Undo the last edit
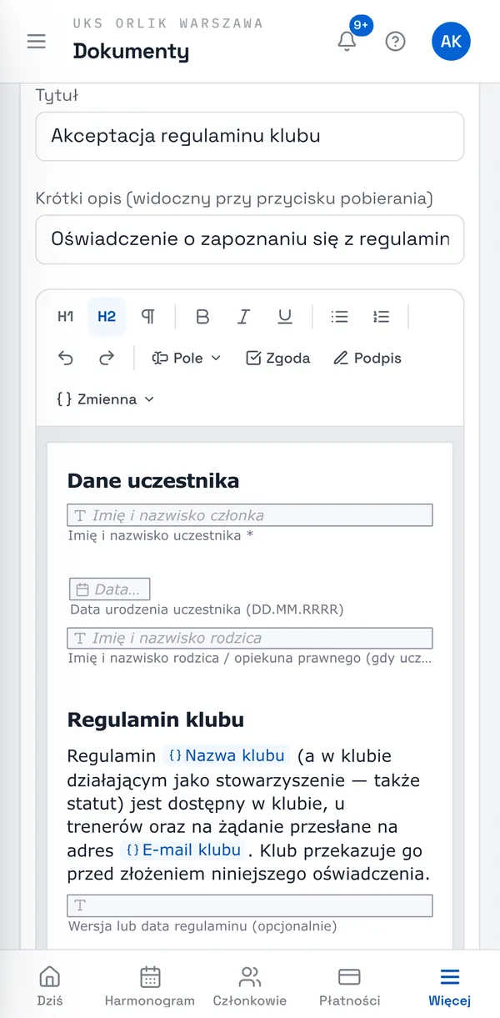Viewport: 500px width, 1018px height. pyautogui.click(x=65, y=358)
